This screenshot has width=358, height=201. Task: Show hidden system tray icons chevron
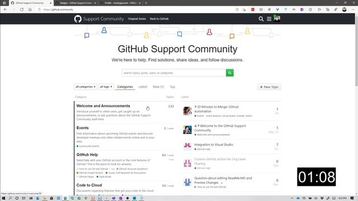tap(292, 198)
